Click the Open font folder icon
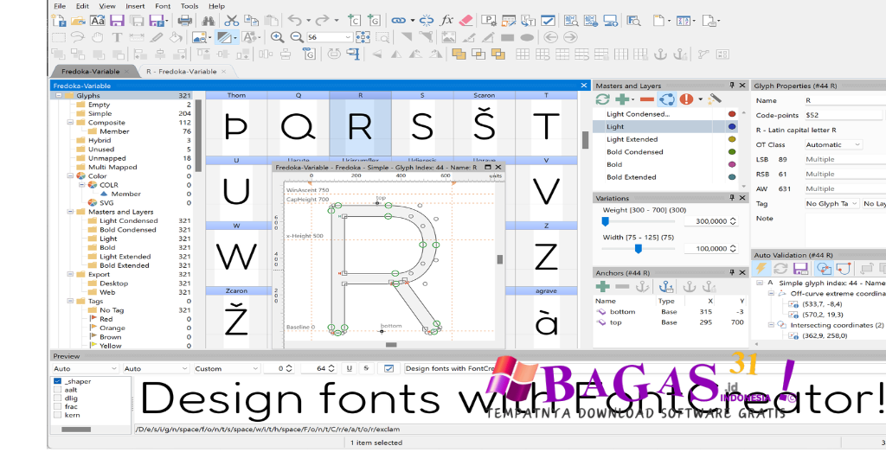Image resolution: width=886 pixels, height=465 pixels. click(x=78, y=21)
